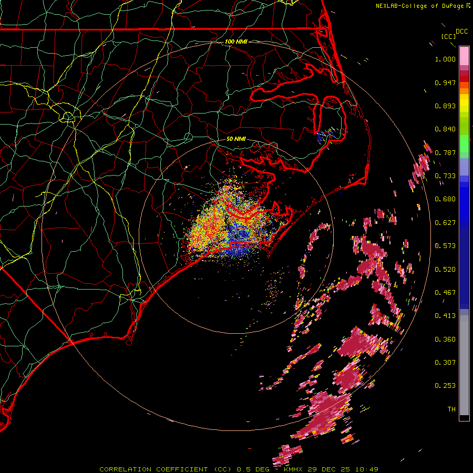Image resolution: width=473 pixels, height=473 pixels.
Task: Click the Correlation Coefficient caption at the bottom
Action: (x=239, y=469)
